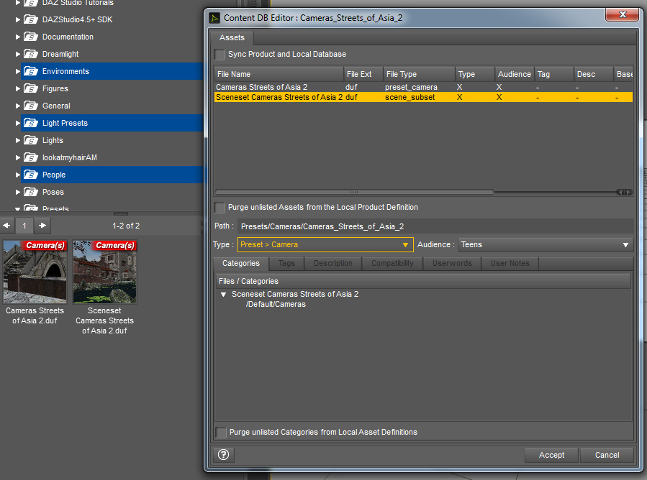
Task: Expand the Dreamlight folder arrow
Action: point(18,54)
